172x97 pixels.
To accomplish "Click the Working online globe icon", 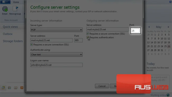I will pos(168,95).
